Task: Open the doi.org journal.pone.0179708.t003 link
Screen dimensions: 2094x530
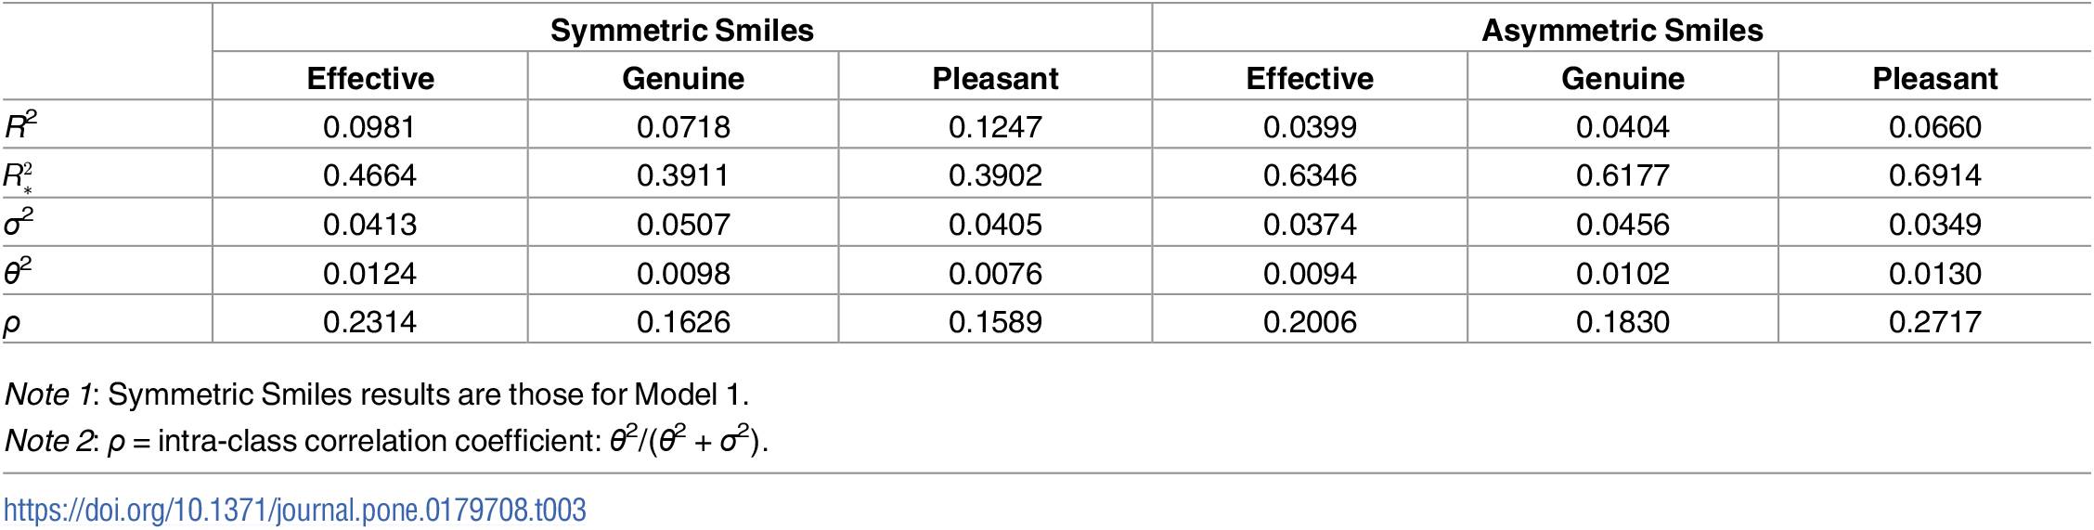Action: pyautogui.click(x=295, y=510)
